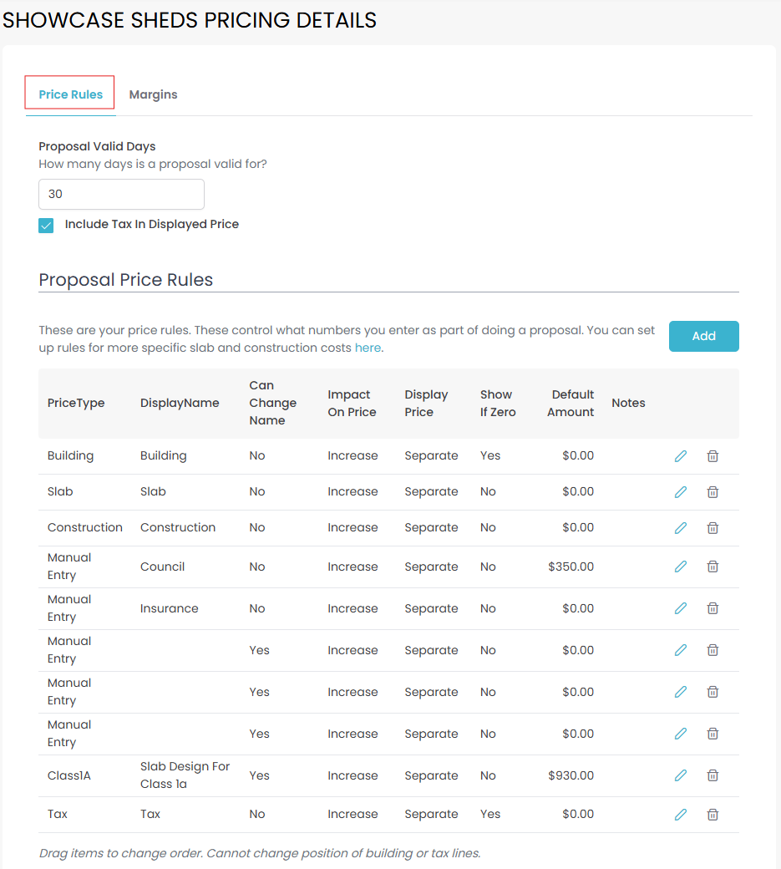Open the 'here' slab costs link

(x=368, y=348)
